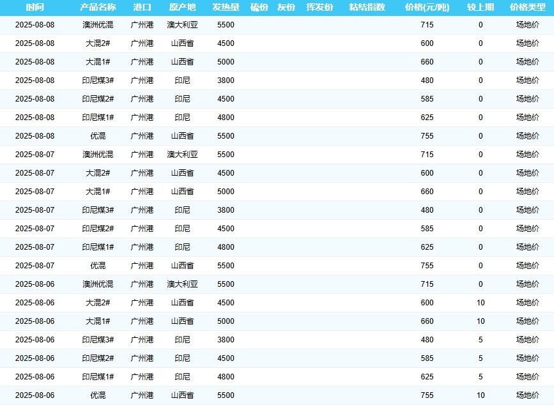Select 澳洲优混 in the 2025-08-08 row

point(98,25)
